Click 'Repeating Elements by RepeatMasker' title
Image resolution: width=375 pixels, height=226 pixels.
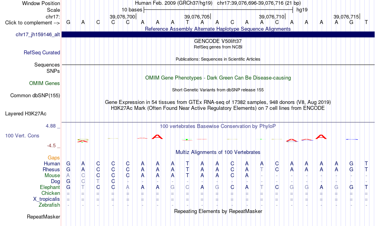[x=218, y=211]
